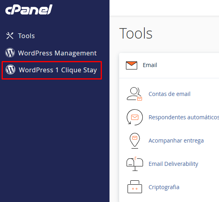Viewport: 219px width, 202px height.
Task: Click the WordPress Management logo icon
Action: 10,53
